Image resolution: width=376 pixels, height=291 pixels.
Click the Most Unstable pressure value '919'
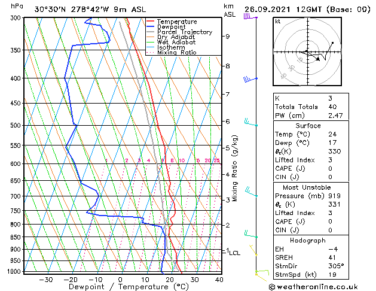(335, 196)
